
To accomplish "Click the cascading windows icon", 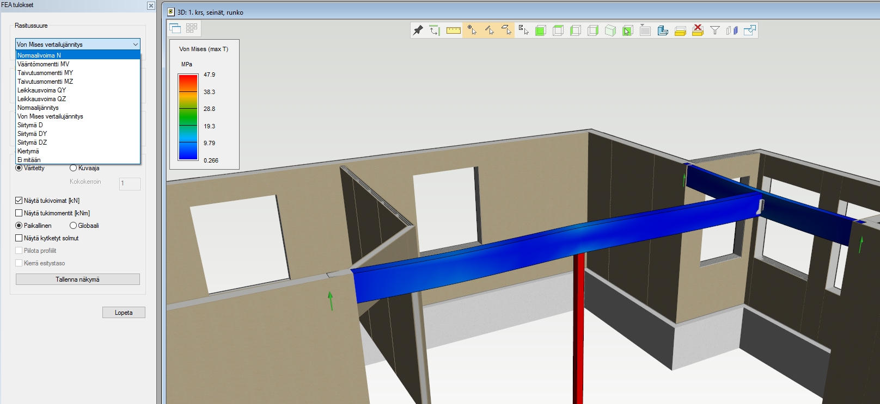I will pos(175,28).
